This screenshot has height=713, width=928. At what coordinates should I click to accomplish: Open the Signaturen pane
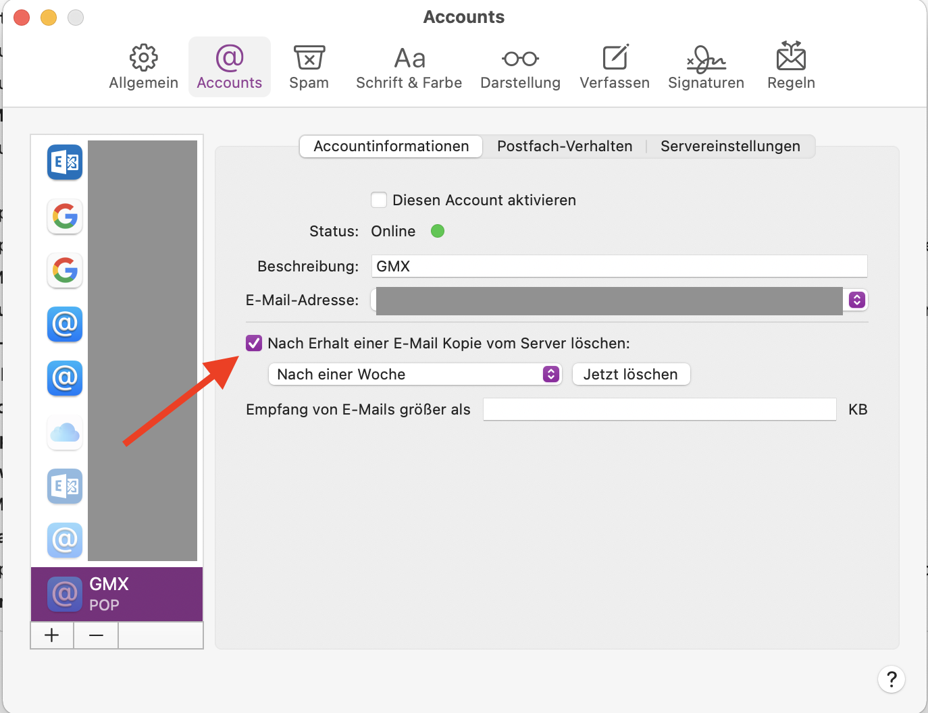click(x=706, y=67)
